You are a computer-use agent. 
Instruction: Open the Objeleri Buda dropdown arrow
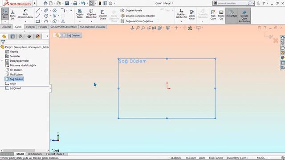pos(80,22)
